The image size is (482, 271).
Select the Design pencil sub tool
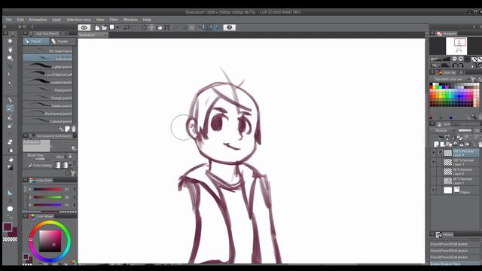pyautogui.click(x=47, y=98)
